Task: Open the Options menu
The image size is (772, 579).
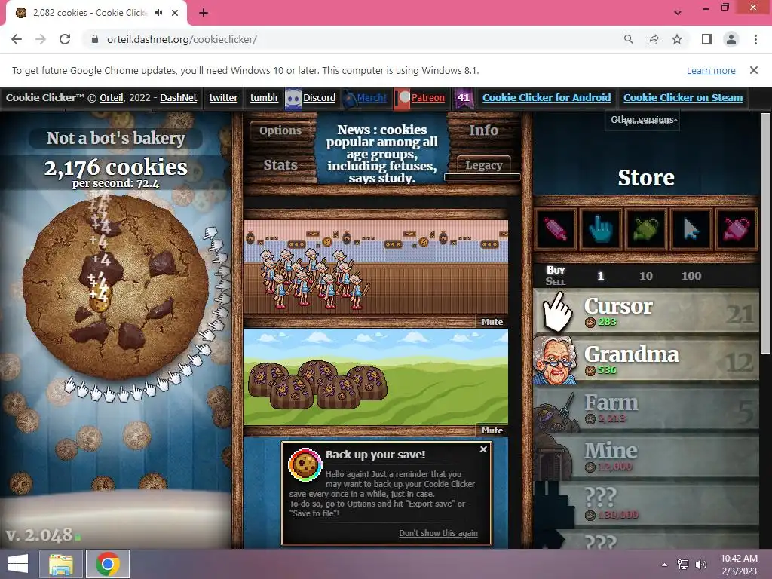Action: click(x=280, y=130)
